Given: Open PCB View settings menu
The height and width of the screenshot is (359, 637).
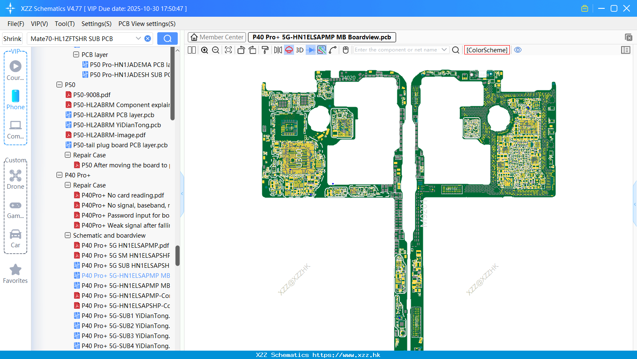Looking at the screenshot, I should point(147,24).
